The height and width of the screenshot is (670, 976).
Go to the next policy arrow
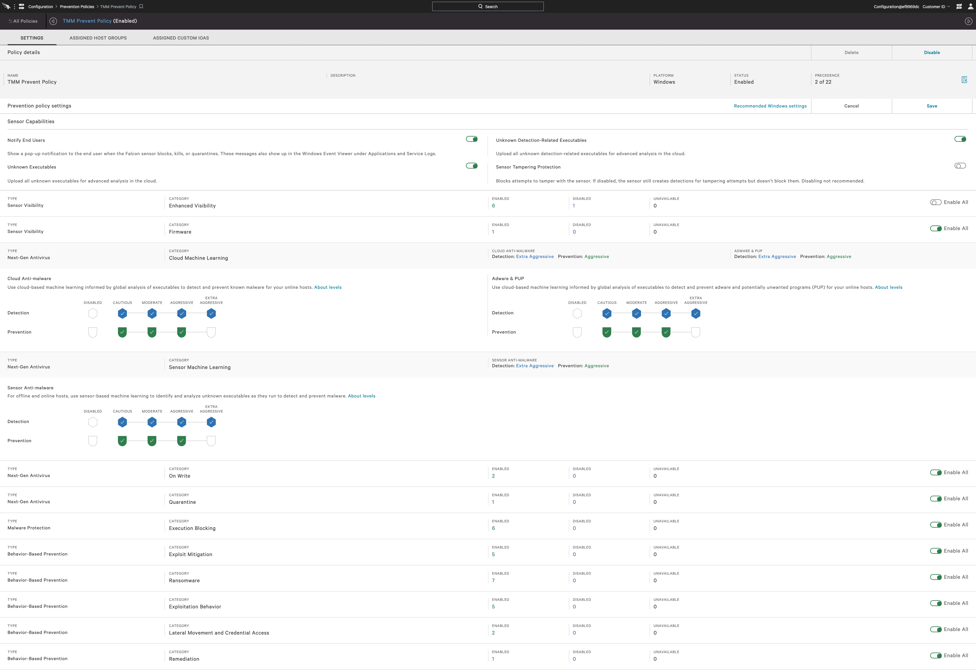(968, 21)
